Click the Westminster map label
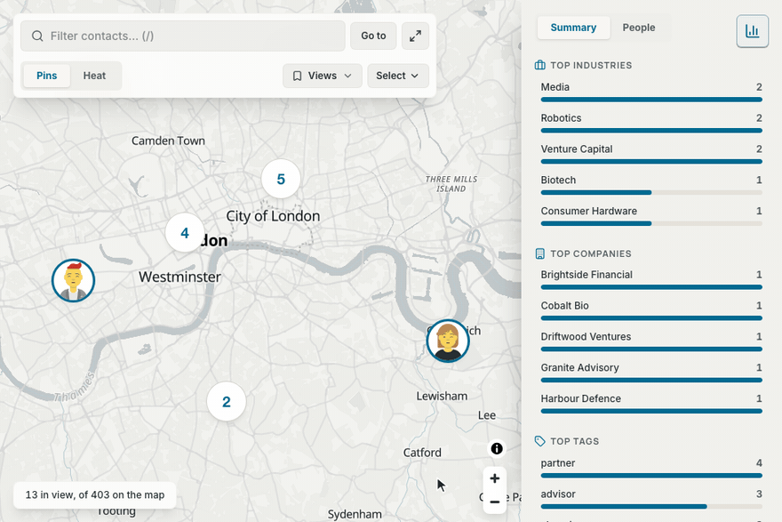Screen dimensions: 782x522 180,277
